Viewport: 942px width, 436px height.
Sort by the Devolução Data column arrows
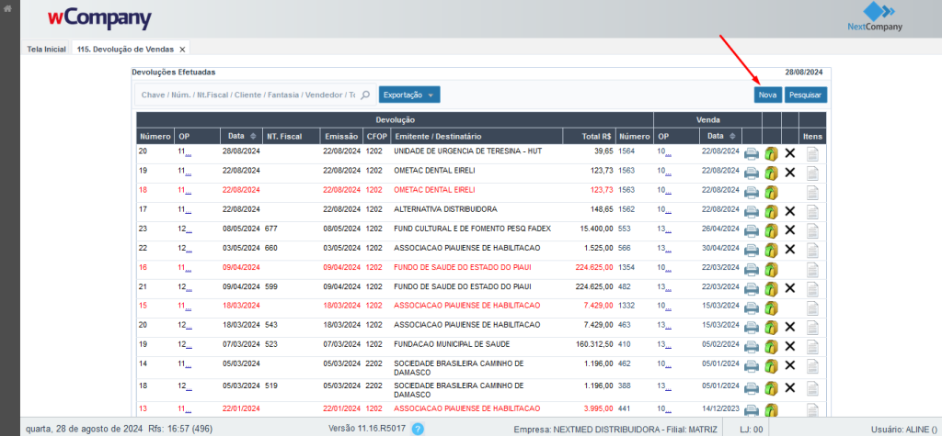tap(253, 136)
